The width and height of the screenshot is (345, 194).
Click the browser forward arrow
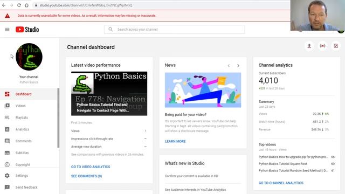click(x=11, y=5)
